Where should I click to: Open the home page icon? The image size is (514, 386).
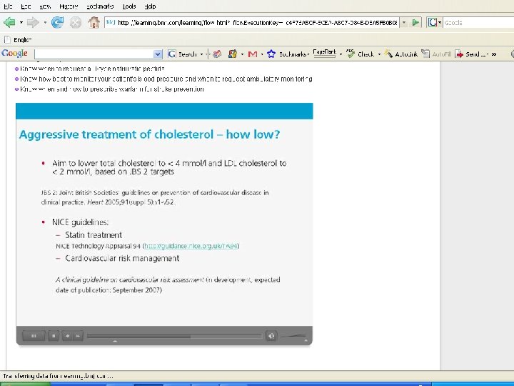[x=94, y=23]
